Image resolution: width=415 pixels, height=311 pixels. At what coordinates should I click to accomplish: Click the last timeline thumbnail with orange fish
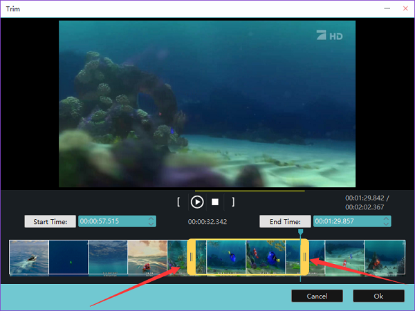tap(385, 257)
